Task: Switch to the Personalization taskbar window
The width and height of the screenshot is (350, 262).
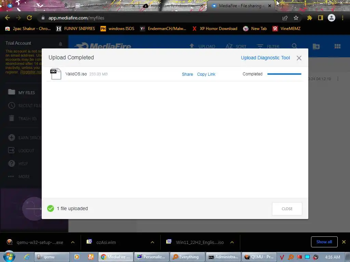Action: click(152, 257)
